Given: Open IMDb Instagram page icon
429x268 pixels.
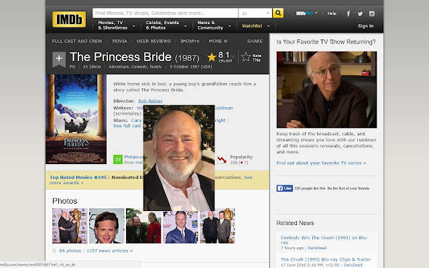Looking at the screenshot, I should (371, 13).
